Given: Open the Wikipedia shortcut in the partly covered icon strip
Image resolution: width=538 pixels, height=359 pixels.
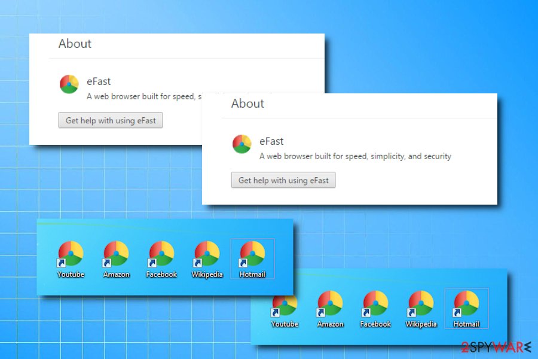Looking at the screenshot, I should coord(421,309).
